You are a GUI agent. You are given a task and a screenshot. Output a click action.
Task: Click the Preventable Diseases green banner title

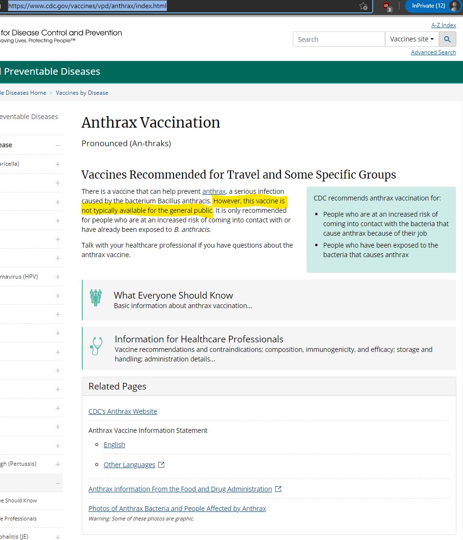[51, 71]
